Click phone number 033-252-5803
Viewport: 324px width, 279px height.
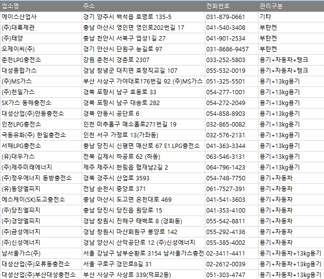point(226,60)
